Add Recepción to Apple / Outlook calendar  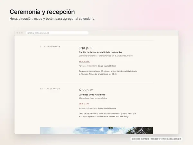[110, 108]
